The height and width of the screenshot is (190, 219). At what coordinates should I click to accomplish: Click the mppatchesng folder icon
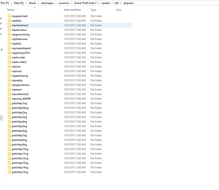(9, 76)
